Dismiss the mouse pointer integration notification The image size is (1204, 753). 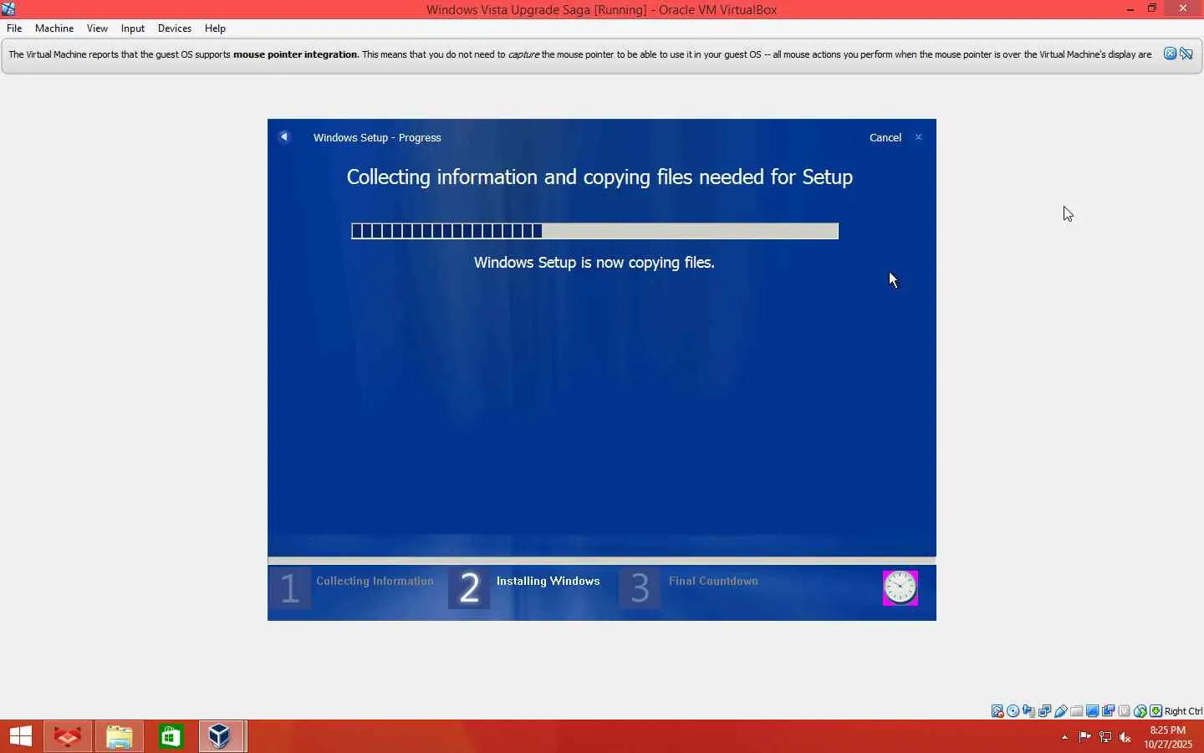point(1171,54)
